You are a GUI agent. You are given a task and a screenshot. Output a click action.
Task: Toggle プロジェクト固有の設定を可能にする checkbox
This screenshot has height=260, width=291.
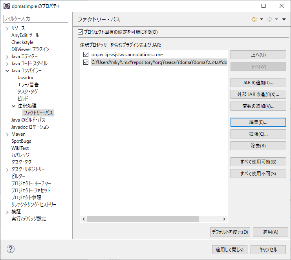coord(81,32)
